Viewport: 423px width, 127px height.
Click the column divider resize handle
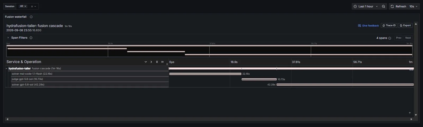point(167,64)
